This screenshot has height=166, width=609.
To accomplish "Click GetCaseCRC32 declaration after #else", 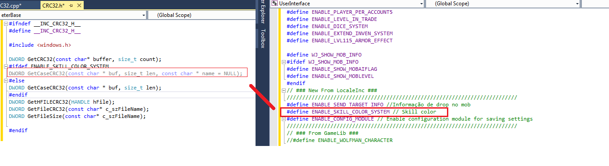I will (85, 88).
